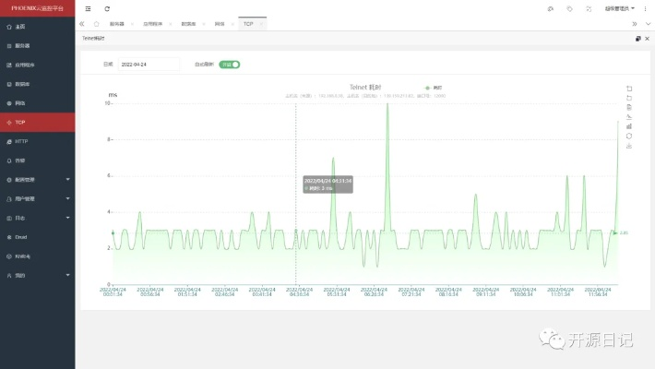Switch to the database tab
The image size is (655, 369).
click(x=189, y=23)
